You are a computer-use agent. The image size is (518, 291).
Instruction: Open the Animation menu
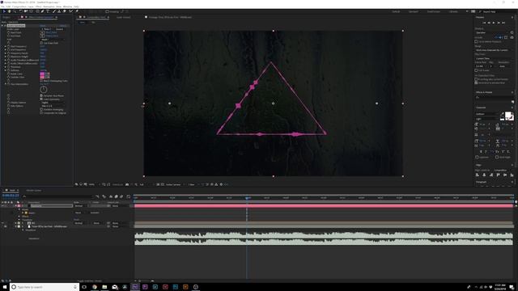(x=49, y=6)
